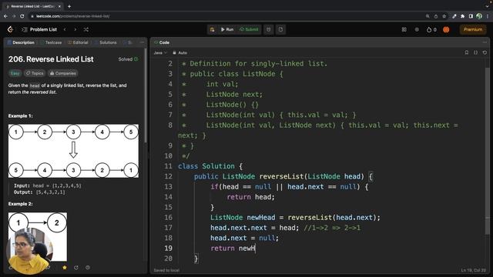This screenshot has width=493, height=277.
Task: Select the Code panel tab
Action: click(162, 42)
